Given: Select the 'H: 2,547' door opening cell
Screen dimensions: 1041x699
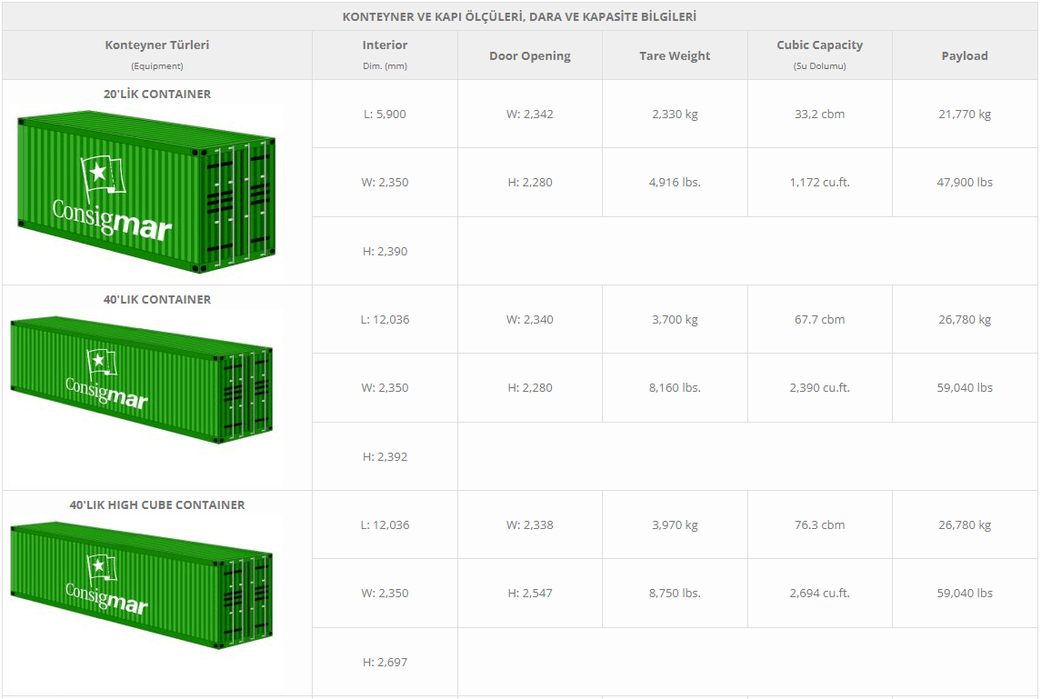Looking at the screenshot, I should [x=529, y=593].
